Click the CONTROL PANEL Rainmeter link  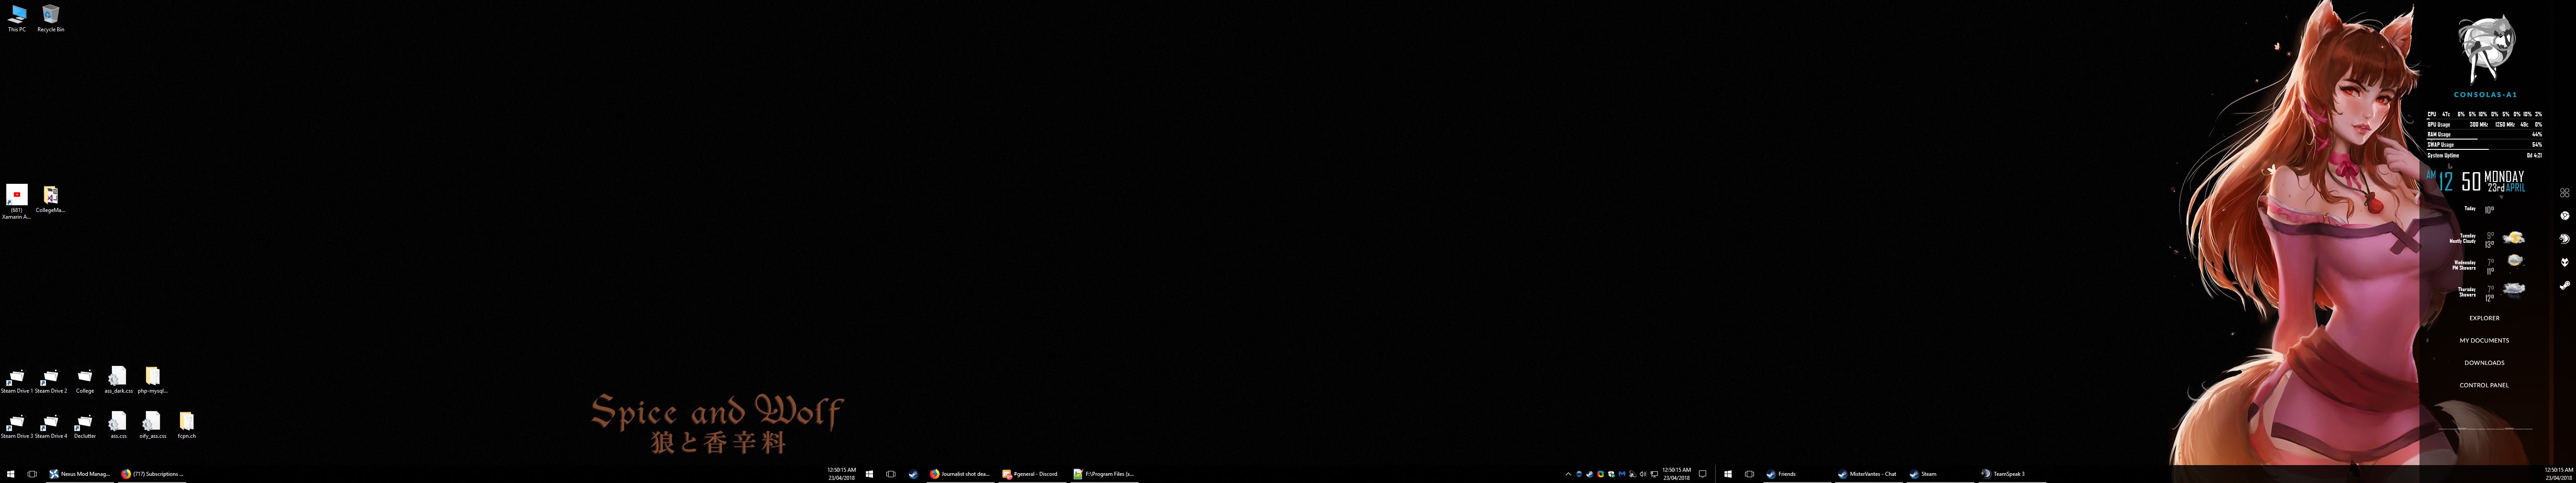point(2484,385)
